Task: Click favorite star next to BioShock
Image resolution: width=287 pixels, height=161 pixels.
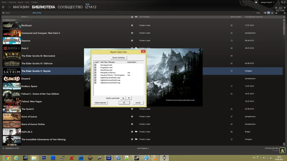Action: coord(132,25)
